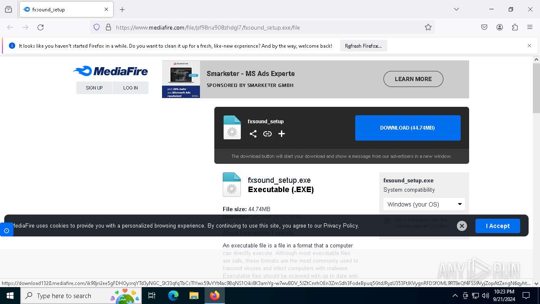This screenshot has height=304, width=540.
Task: Show site info via padlock icon
Action: point(108,27)
